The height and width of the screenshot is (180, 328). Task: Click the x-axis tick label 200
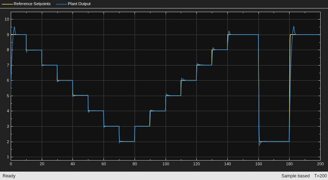[320, 164]
